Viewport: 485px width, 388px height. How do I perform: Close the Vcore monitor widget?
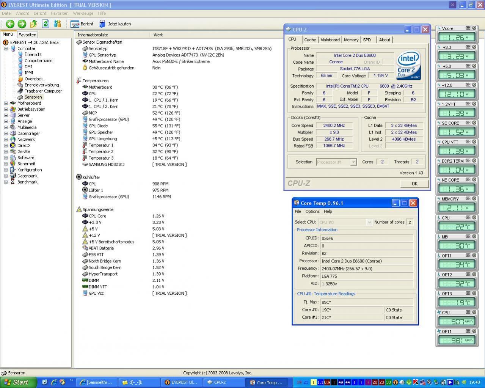click(474, 28)
